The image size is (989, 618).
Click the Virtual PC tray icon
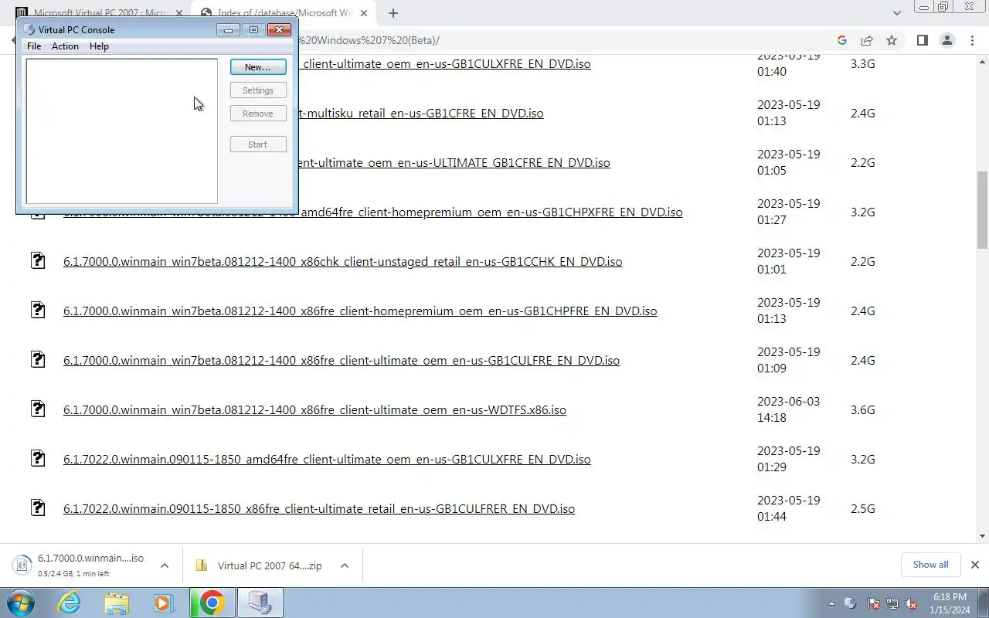tap(851, 603)
